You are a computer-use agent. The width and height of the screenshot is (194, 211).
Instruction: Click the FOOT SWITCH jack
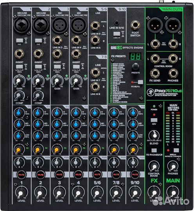tap(135, 25)
